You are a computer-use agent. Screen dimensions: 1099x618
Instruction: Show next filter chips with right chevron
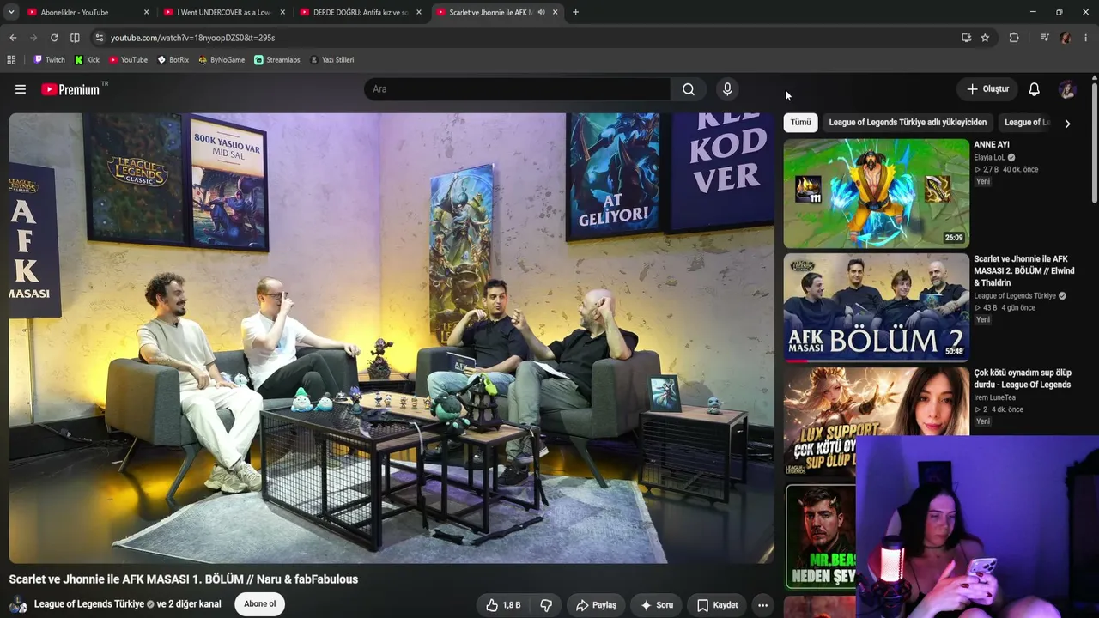[x=1067, y=124]
